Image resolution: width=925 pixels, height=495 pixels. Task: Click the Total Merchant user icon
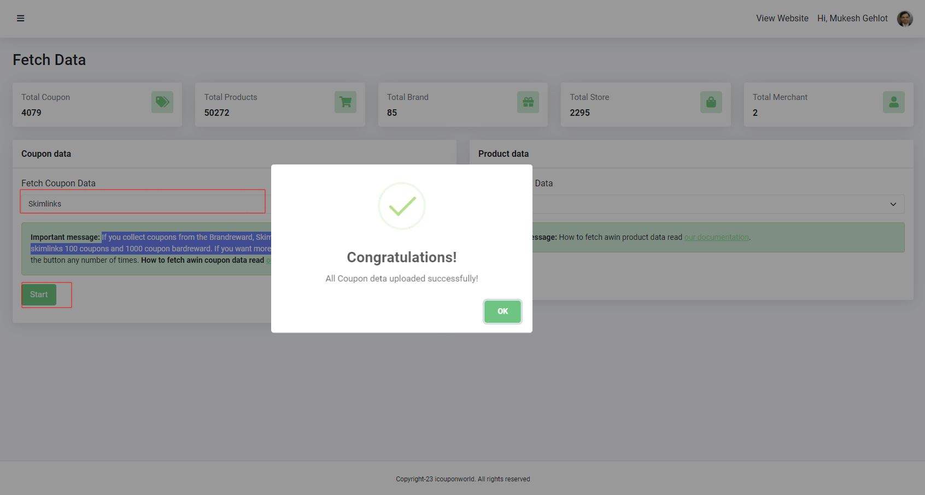pyautogui.click(x=893, y=102)
